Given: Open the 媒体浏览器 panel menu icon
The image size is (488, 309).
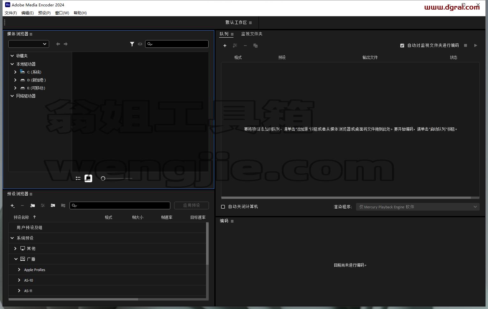Looking at the screenshot, I should point(31,34).
